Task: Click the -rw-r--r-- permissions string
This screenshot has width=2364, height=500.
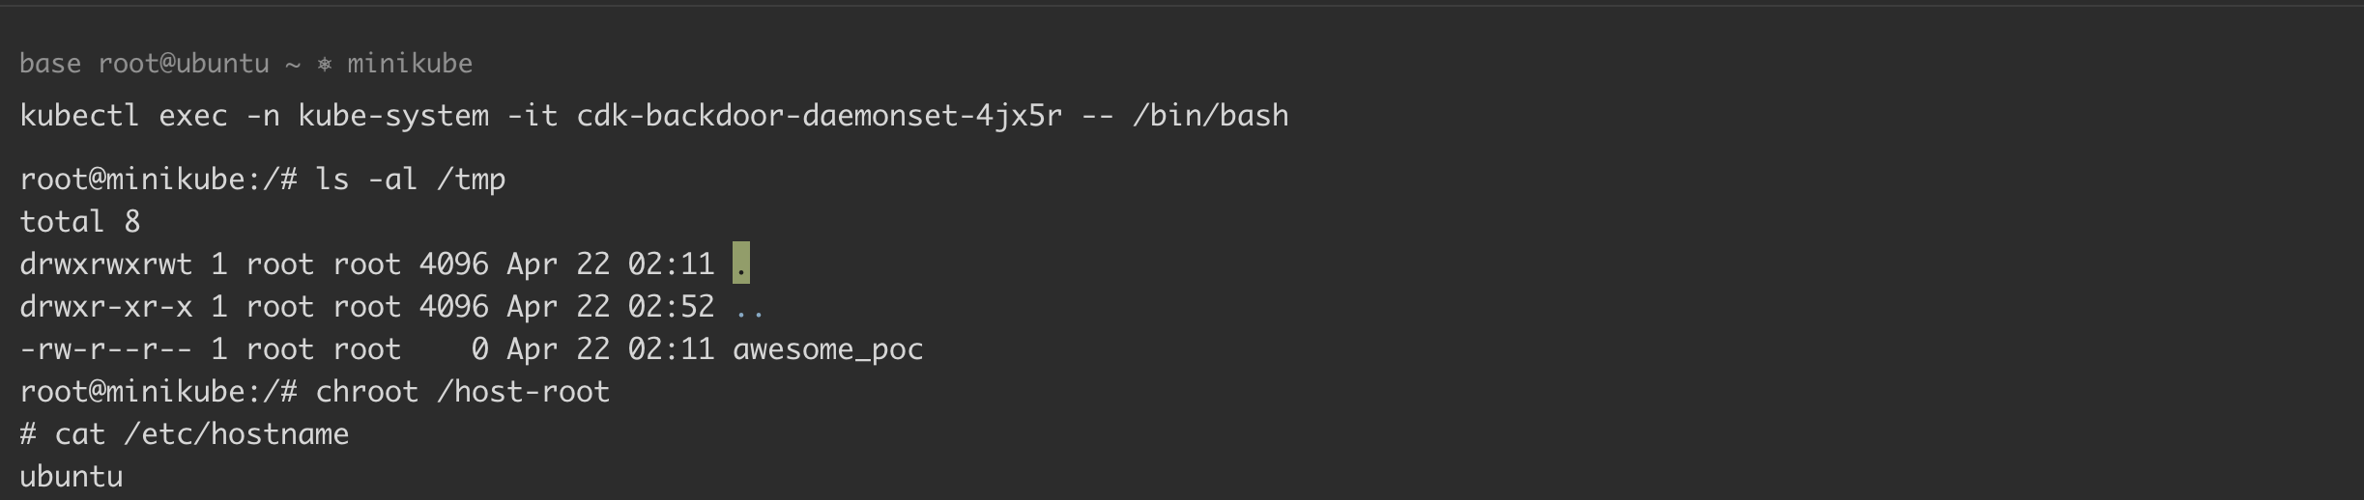Action: (x=106, y=349)
